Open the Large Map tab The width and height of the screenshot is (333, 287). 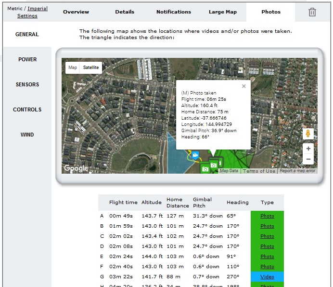[223, 12]
